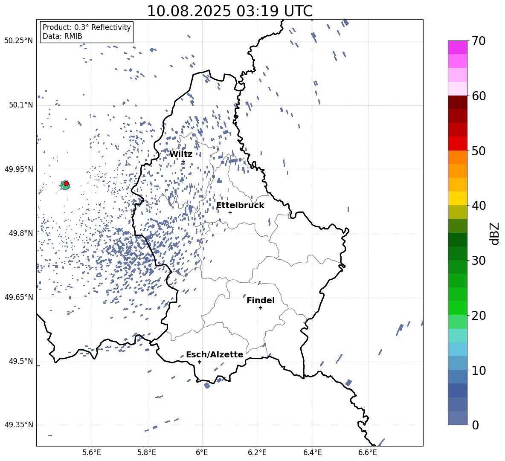The height and width of the screenshot is (461, 505).
Task: Click the 'Data: RMIB' text
Action: coord(62,36)
